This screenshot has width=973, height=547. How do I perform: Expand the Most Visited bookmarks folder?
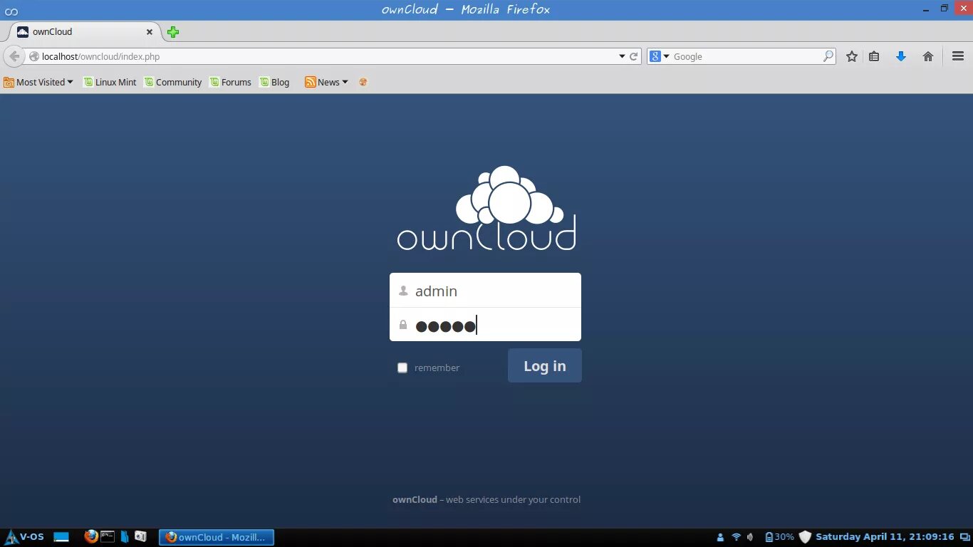(38, 82)
